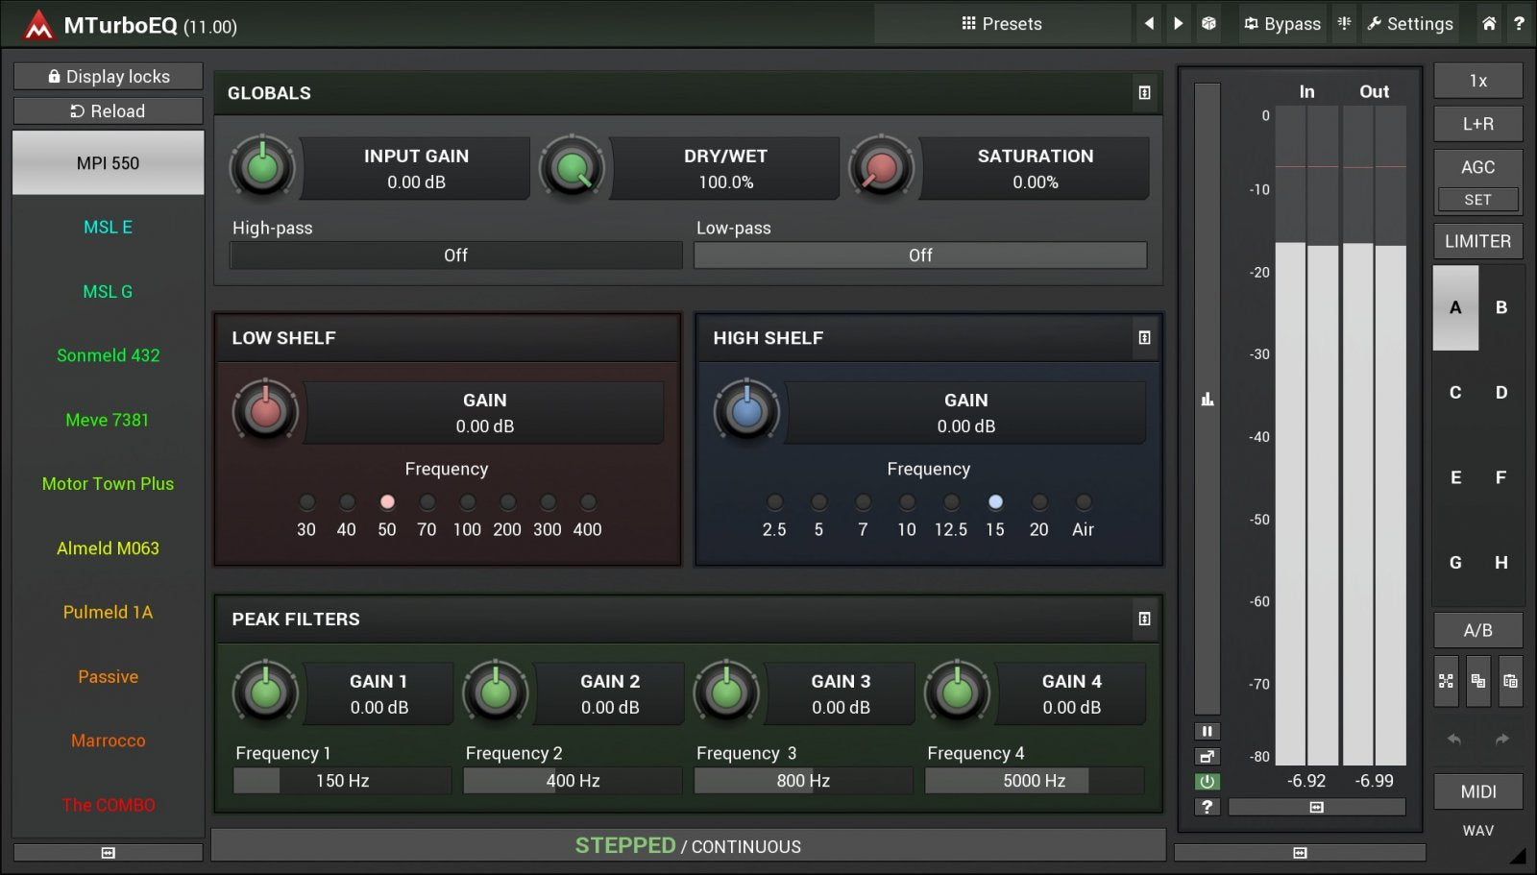Viewport: 1537px width, 875px height.
Task: Select 100 Hz low shelf frequency
Action: pyautogui.click(x=467, y=502)
